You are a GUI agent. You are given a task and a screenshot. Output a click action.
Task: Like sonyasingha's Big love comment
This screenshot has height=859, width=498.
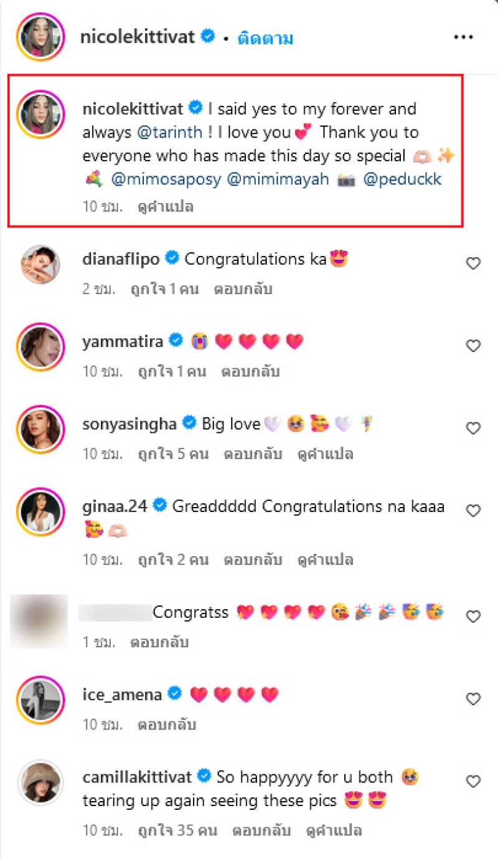tap(473, 429)
